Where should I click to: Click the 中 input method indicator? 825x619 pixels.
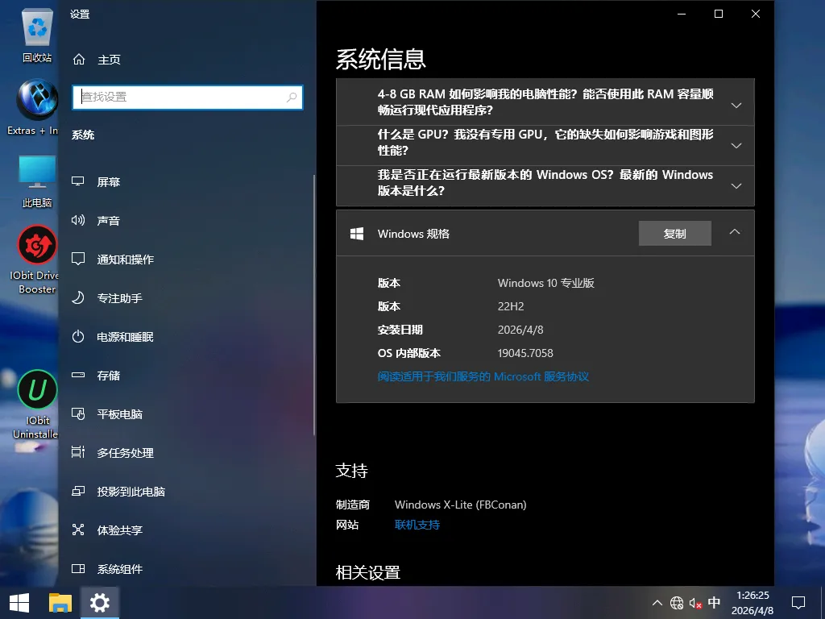pos(714,602)
